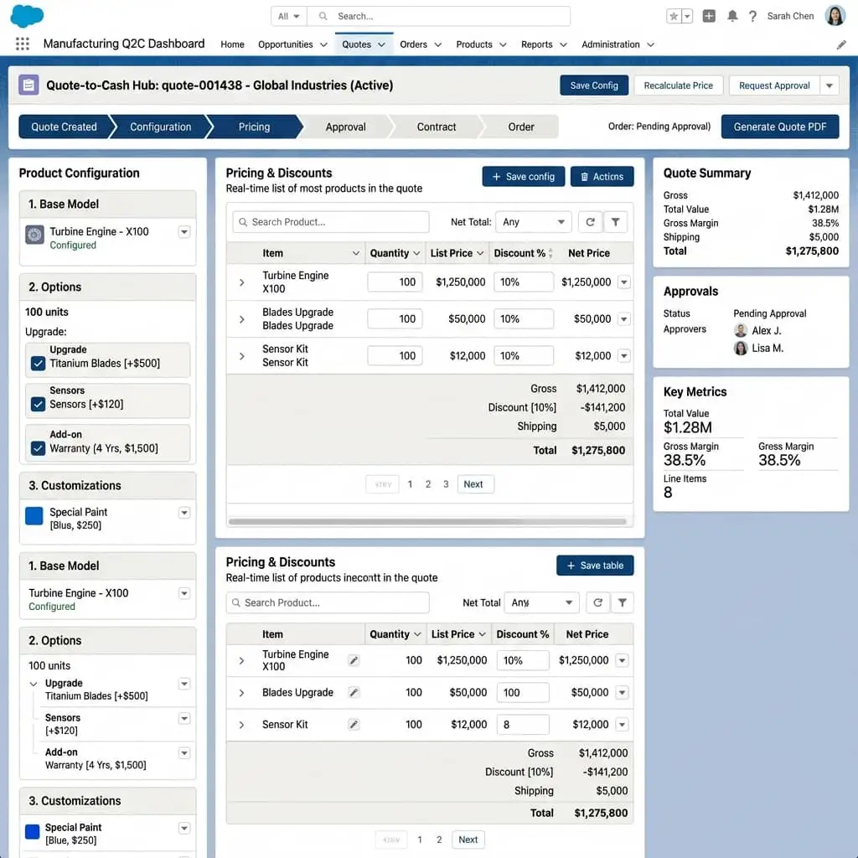This screenshot has width=858, height=858.
Task: Click Recalculate Price button
Action: (679, 85)
